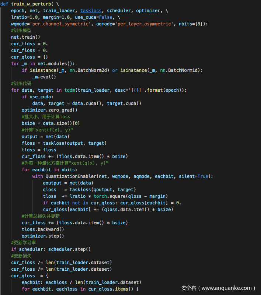
Task: Click the 'for eachbit in nbits:' line
Action: pos(49,170)
